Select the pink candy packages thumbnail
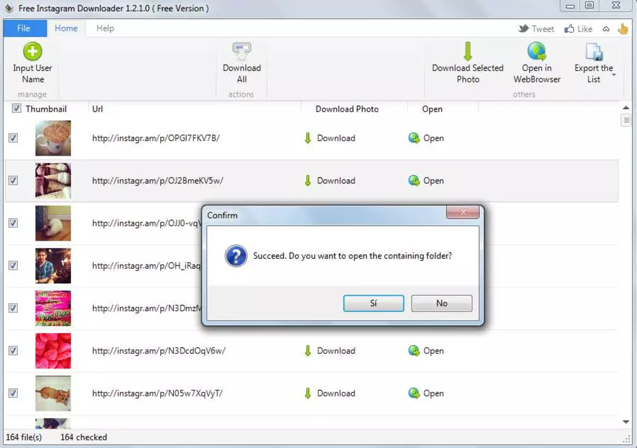The height and width of the screenshot is (448, 637). point(53,308)
